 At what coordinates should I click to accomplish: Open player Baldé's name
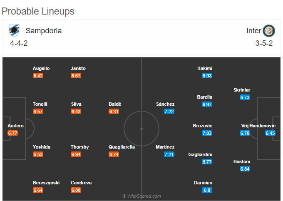pyautogui.click(x=115, y=104)
